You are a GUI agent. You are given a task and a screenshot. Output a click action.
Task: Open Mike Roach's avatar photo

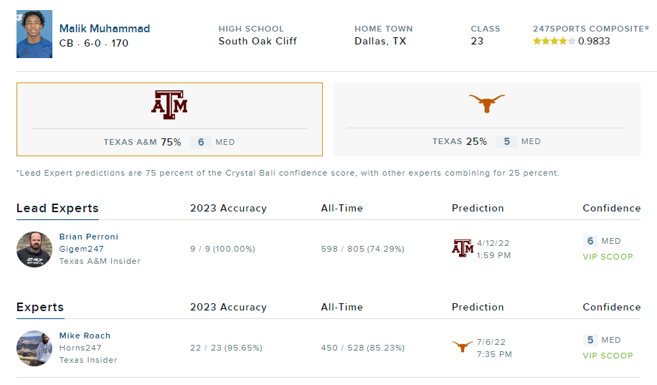[34, 348]
